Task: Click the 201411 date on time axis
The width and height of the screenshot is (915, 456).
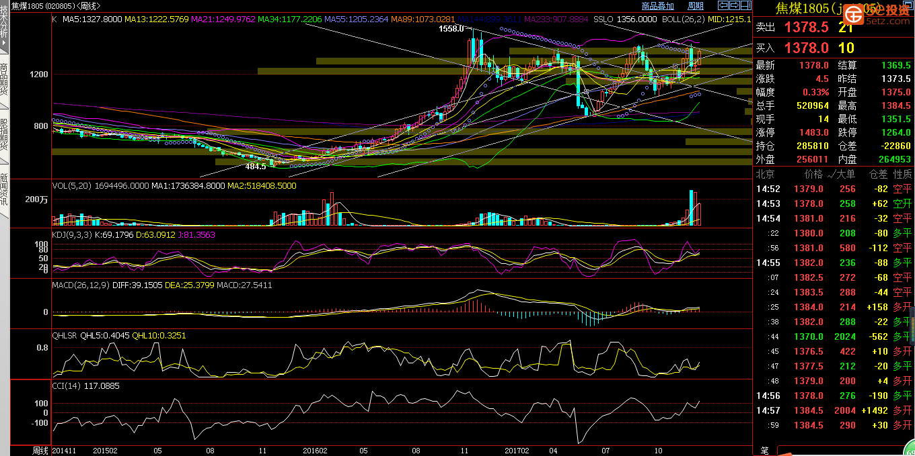Action: pyautogui.click(x=65, y=451)
